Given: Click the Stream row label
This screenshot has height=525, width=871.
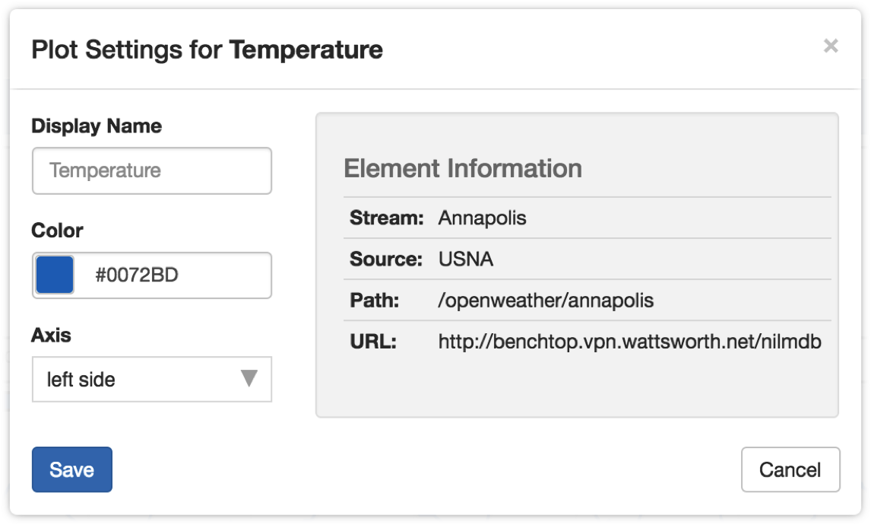Looking at the screenshot, I should [387, 218].
